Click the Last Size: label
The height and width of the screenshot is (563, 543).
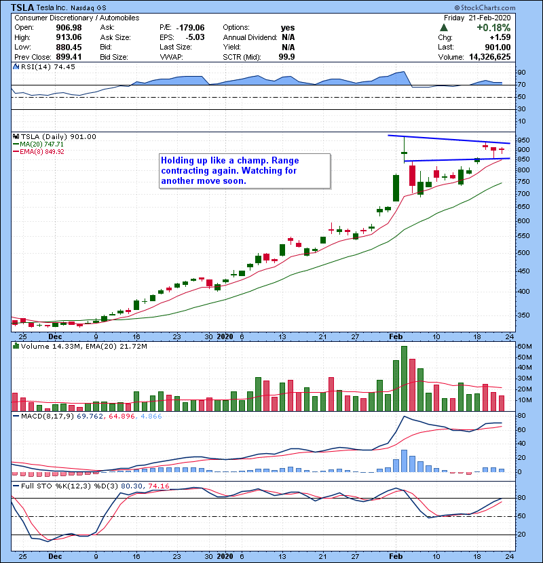point(176,47)
